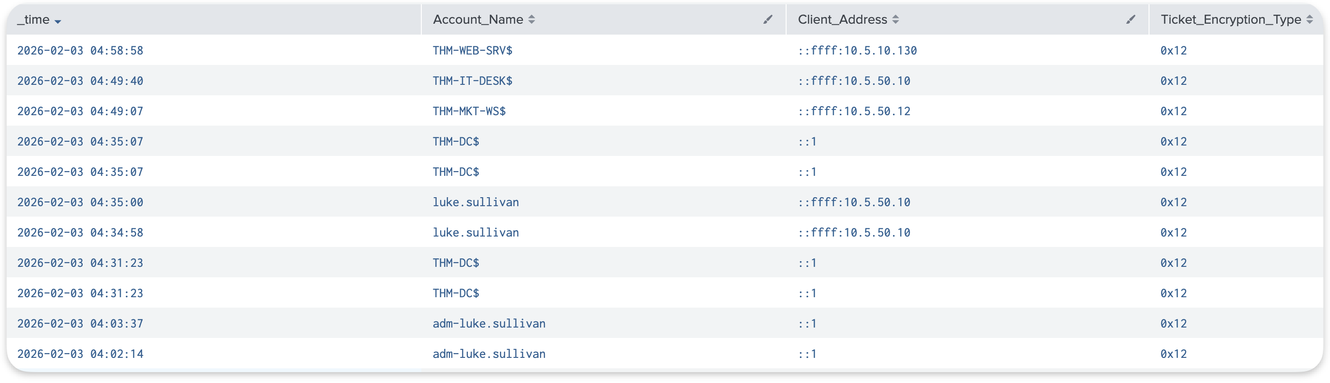
Task: Click timestamp 2026-02-03 04:34:58
Action: [80, 232]
